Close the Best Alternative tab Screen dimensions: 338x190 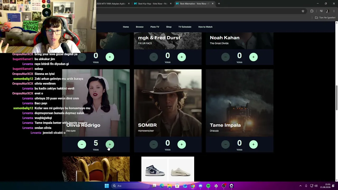point(213,4)
